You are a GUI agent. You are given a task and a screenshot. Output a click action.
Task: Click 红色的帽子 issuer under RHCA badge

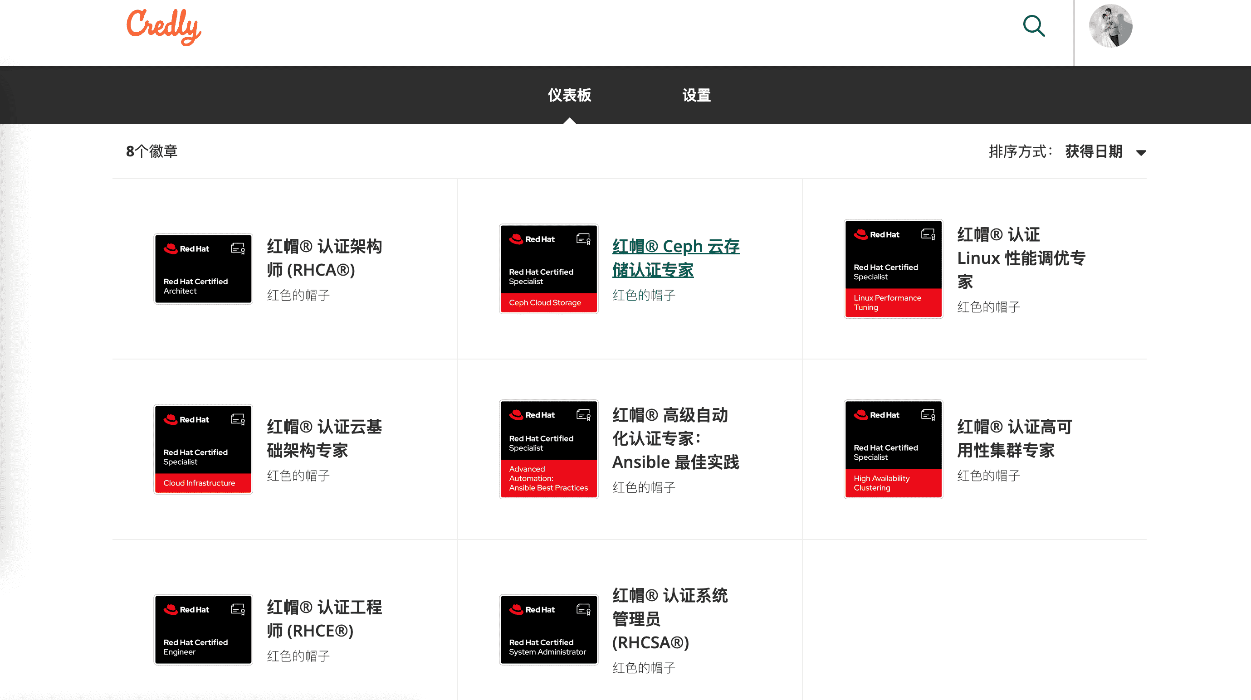tap(298, 295)
